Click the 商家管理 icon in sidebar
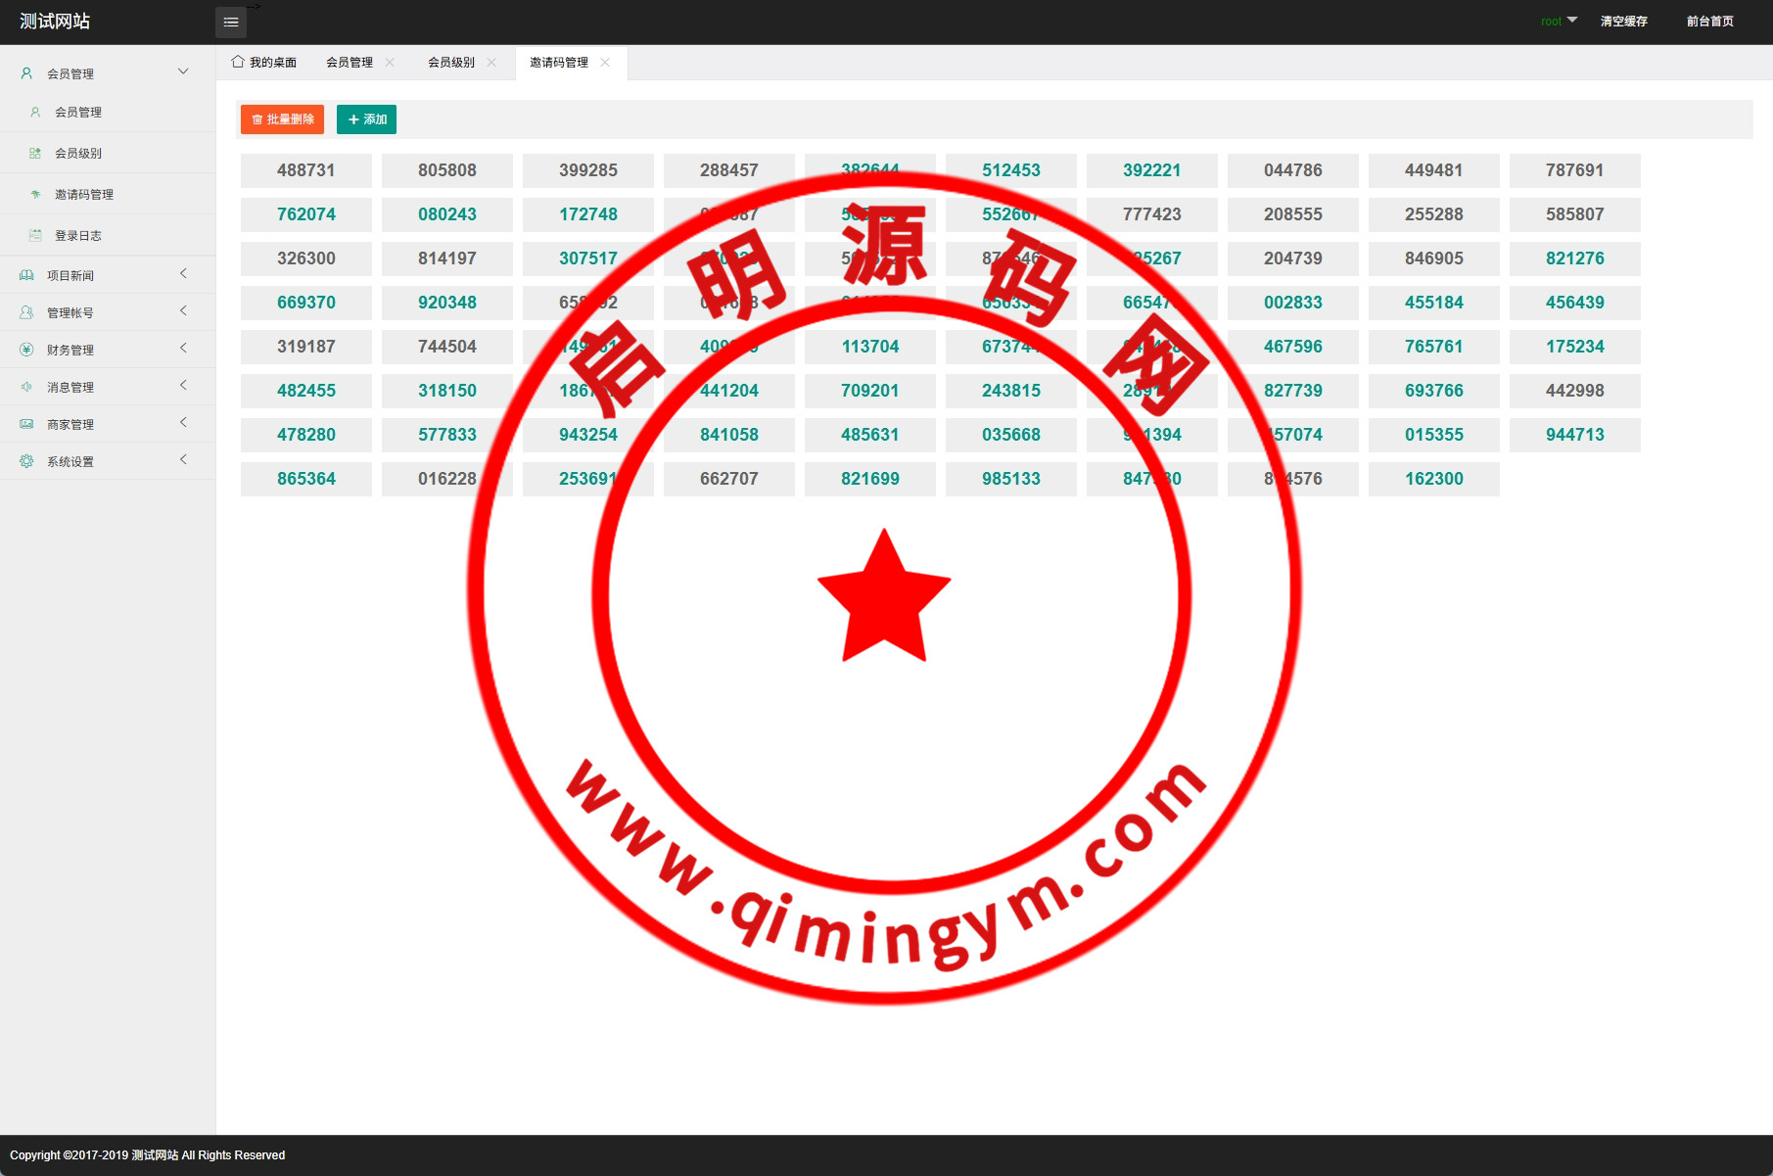 [x=26, y=424]
